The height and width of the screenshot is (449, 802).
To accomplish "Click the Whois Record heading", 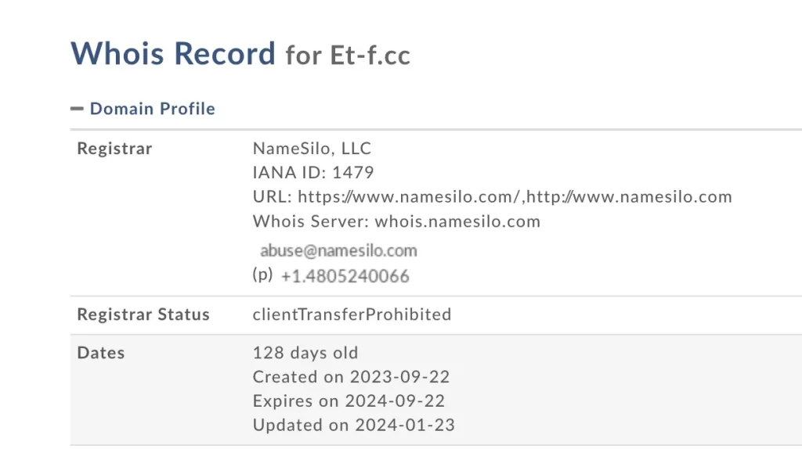I will click(x=173, y=54).
